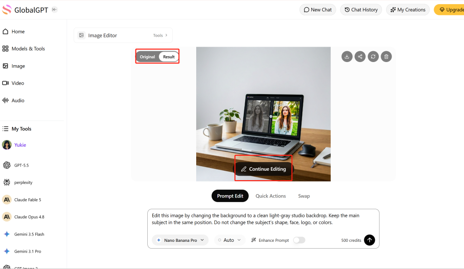464x269 pixels.
Task: Share the edited image
Action: tap(360, 57)
